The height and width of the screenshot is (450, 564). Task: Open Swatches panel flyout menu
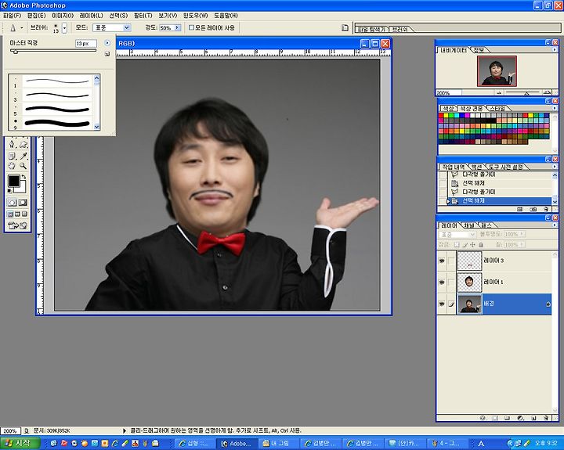click(555, 108)
